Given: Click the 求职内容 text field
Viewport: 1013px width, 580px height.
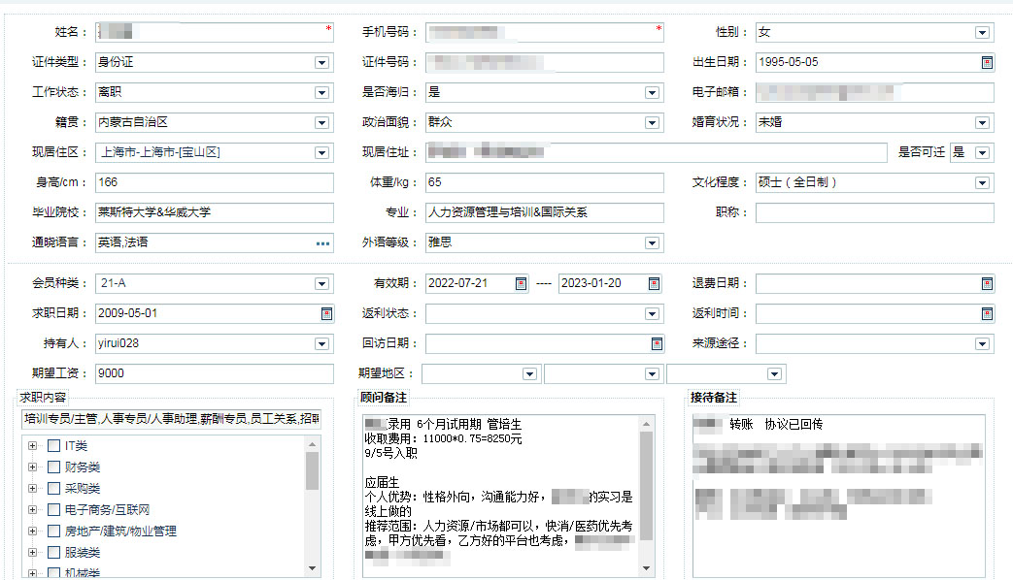Looking at the screenshot, I should (171, 419).
